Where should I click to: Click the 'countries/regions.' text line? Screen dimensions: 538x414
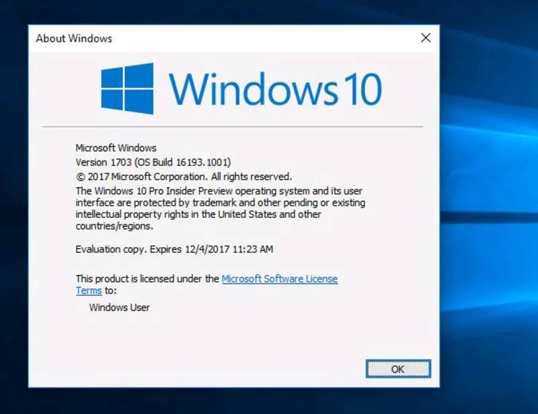coord(114,226)
